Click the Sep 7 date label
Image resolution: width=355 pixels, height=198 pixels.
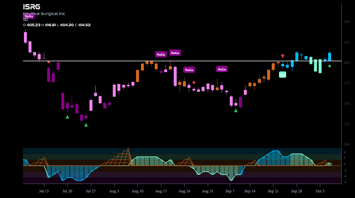230,191
